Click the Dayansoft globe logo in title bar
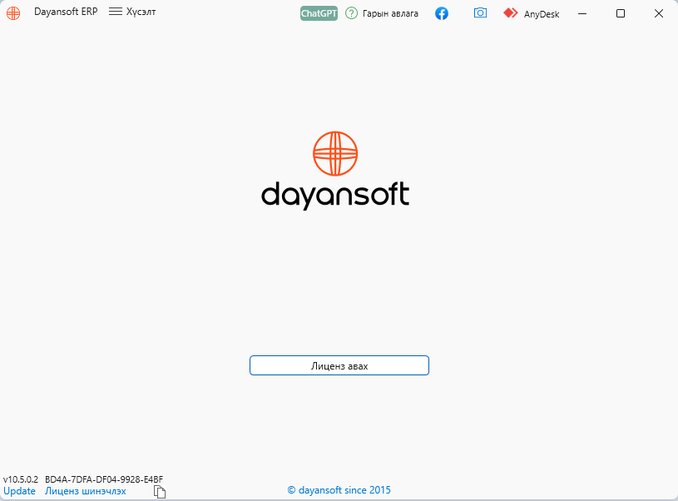 (13, 13)
